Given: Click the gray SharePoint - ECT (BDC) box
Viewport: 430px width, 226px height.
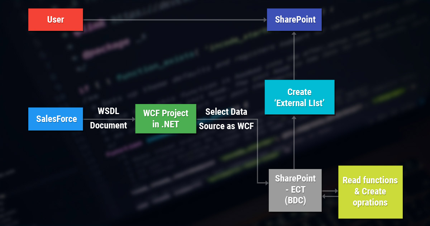Looking at the screenshot, I should [x=295, y=190].
